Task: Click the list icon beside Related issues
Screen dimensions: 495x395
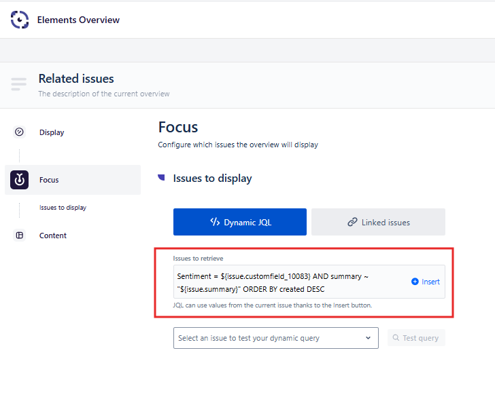Action: (19, 84)
